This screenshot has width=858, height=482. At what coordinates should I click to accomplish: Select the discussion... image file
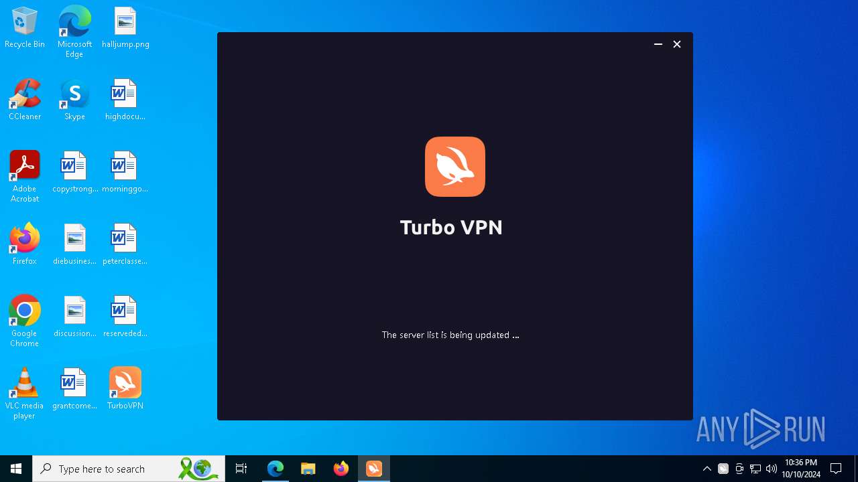[x=74, y=317]
